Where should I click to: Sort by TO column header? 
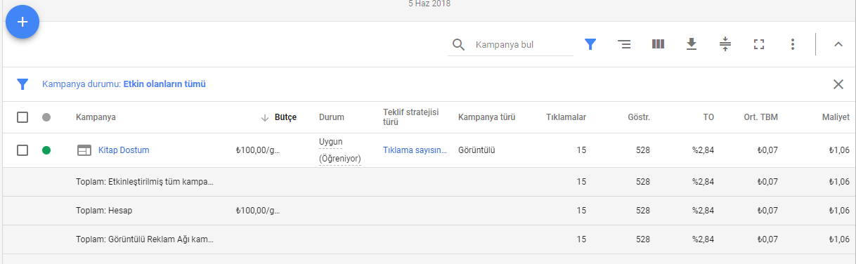click(x=708, y=117)
